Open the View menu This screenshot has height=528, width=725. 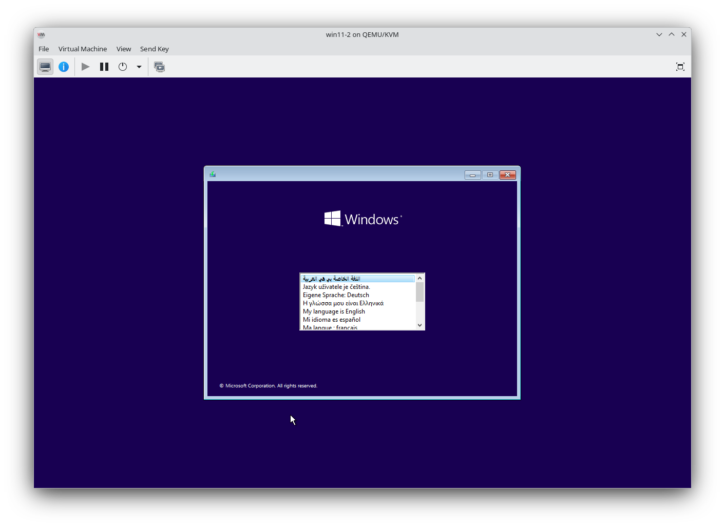(124, 49)
